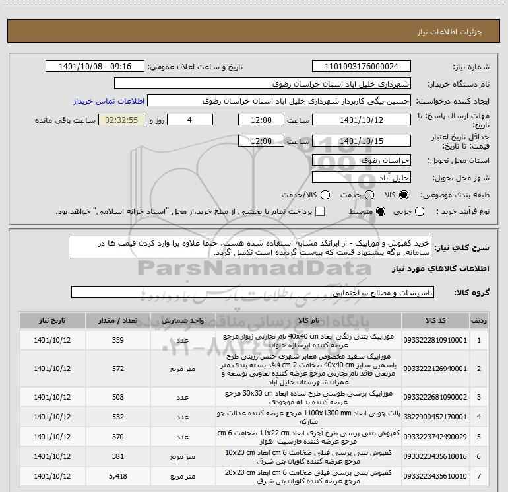Open the اطلاعات تماس خریدار link
The width and height of the screenshot is (508, 492).
pyautogui.click(x=109, y=101)
